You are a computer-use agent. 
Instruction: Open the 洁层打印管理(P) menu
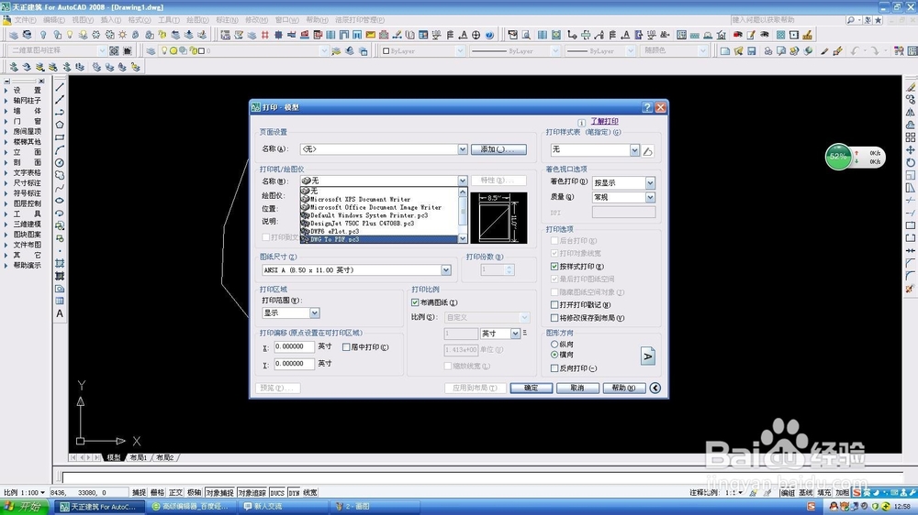(x=360, y=20)
